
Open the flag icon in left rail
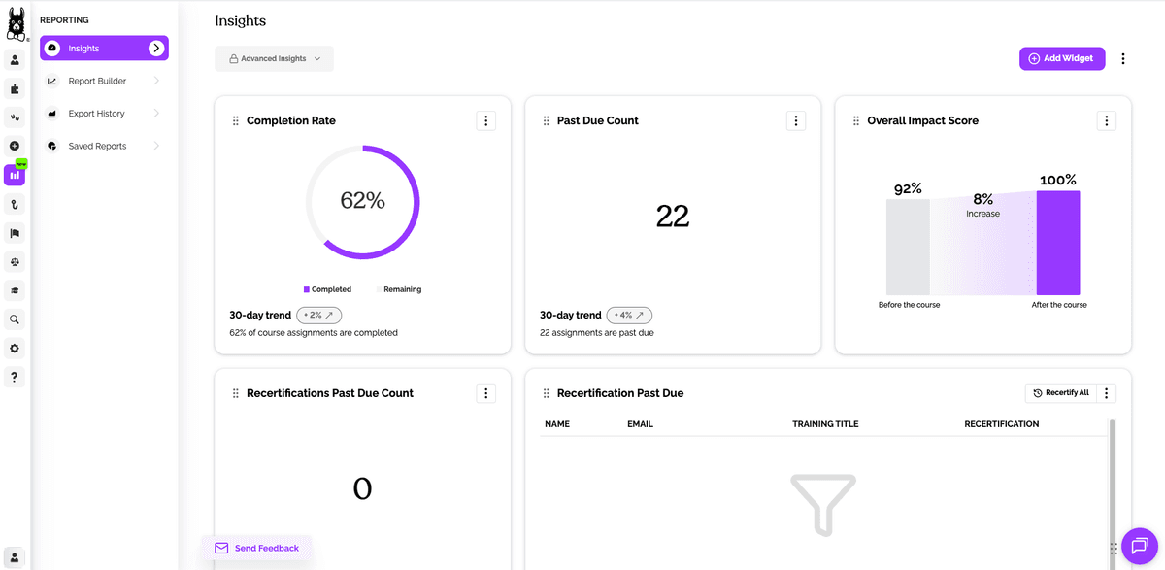[15, 233]
